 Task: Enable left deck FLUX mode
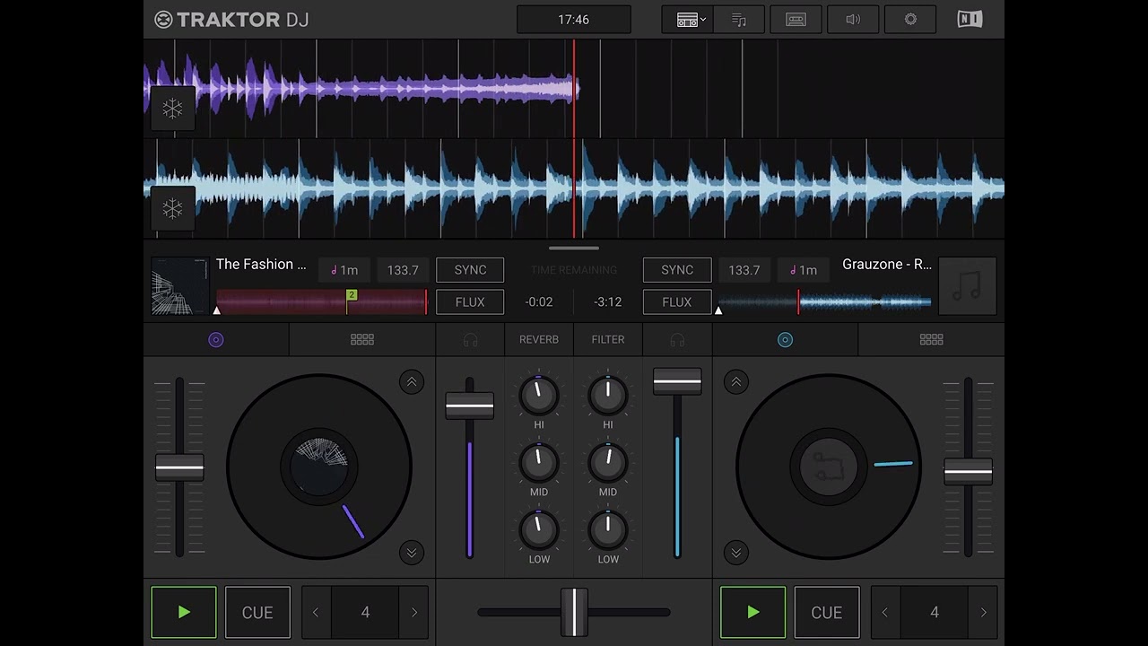(470, 302)
